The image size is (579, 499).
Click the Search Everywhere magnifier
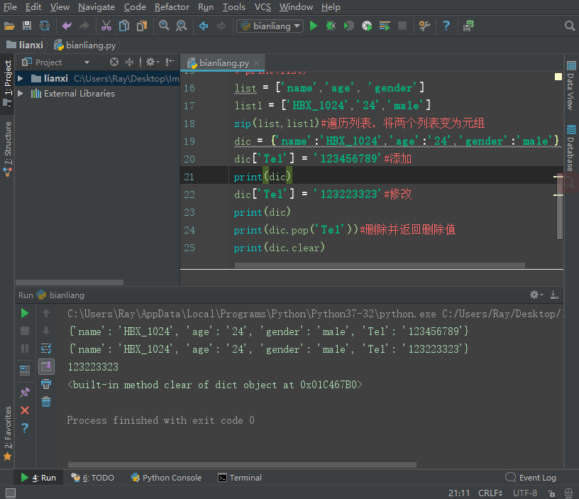pos(570,26)
